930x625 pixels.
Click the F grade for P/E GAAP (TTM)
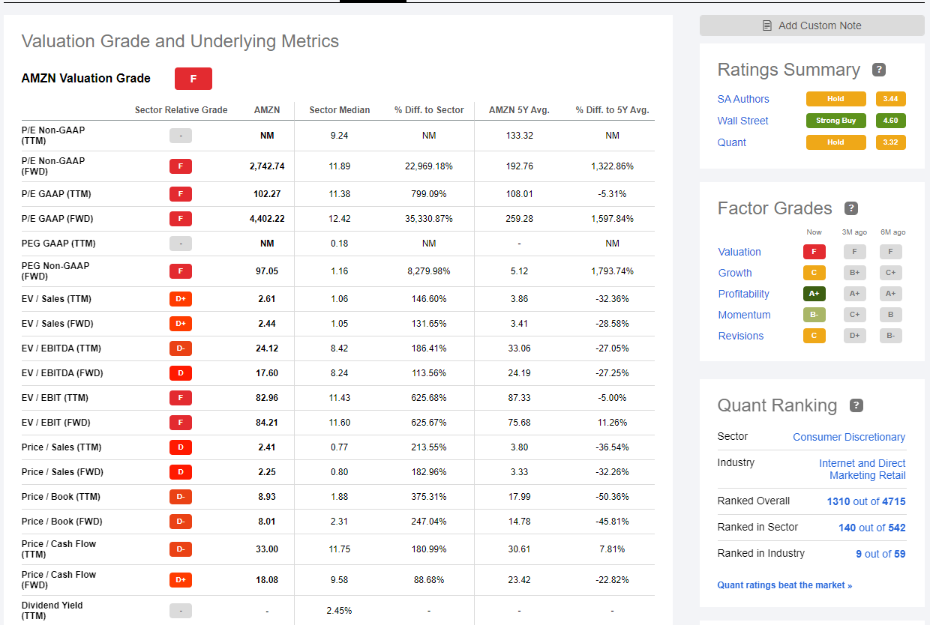[181, 194]
